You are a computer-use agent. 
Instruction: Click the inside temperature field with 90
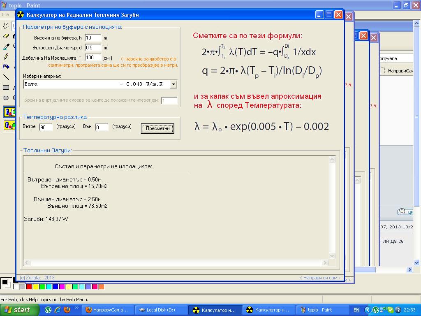point(46,128)
